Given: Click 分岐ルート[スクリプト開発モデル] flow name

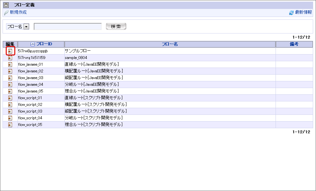Looking at the screenshot, I should (x=94, y=118).
